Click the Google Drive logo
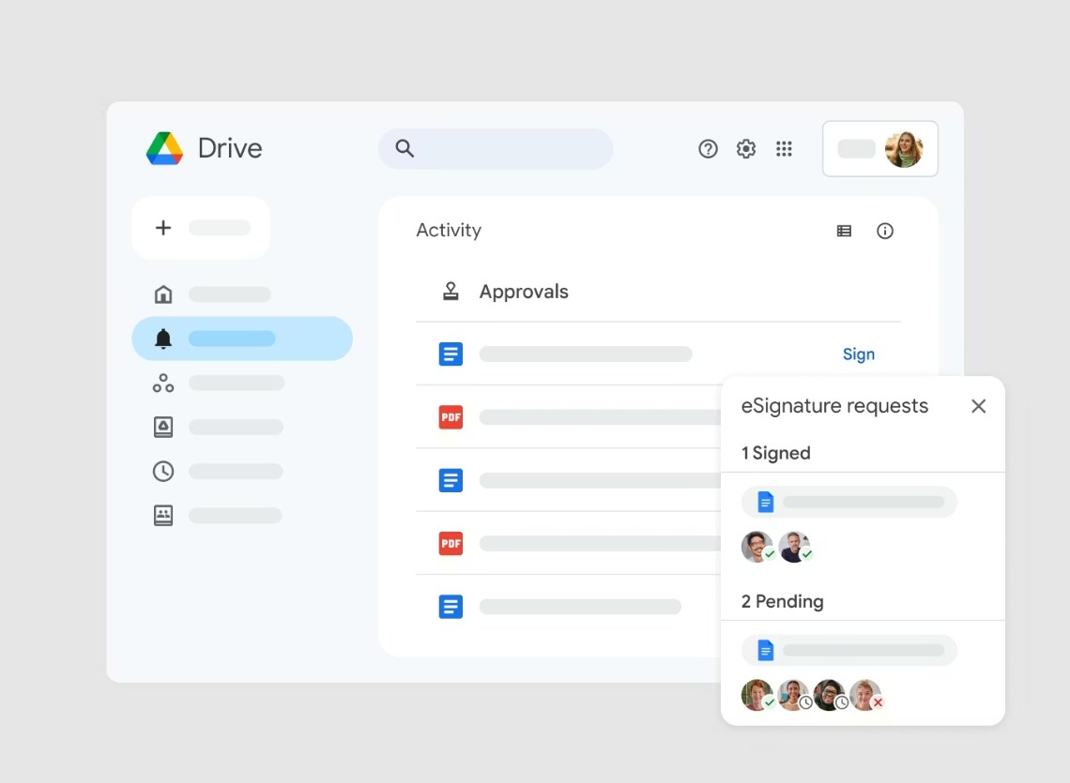 165,148
